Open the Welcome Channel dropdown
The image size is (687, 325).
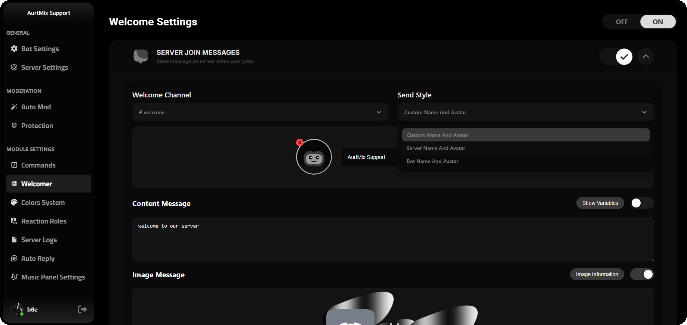click(260, 112)
